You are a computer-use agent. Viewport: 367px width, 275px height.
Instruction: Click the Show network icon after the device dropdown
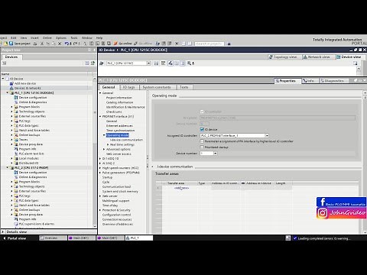tap(156, 63)
